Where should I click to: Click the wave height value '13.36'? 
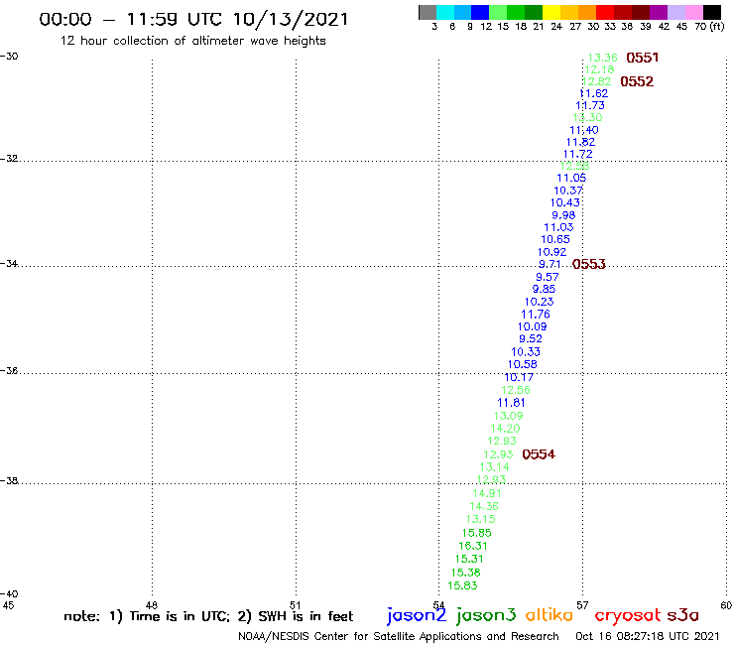(602, 58)
